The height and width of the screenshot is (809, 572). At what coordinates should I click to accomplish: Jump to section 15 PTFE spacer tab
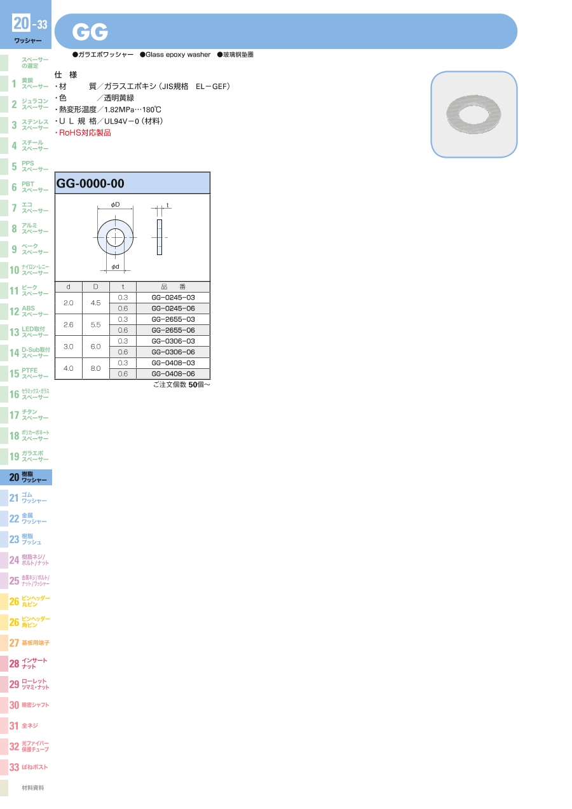point(26,373)
